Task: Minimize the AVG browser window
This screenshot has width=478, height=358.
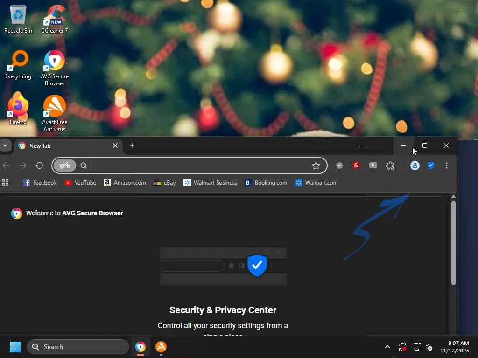Action: point(403,145)
